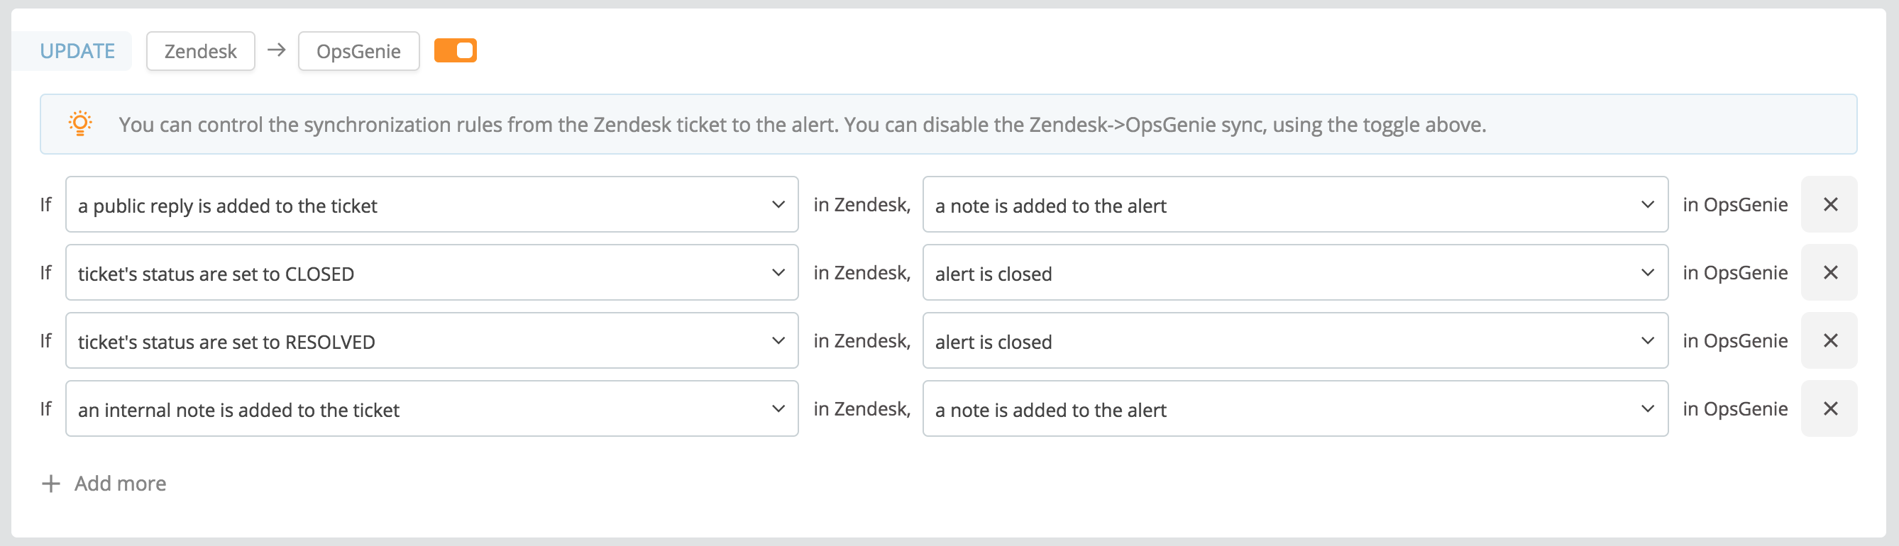Click the arrow between Zendesk and OpsGenie
Viewport: 1899px width, 546px height.
point(277,51)
